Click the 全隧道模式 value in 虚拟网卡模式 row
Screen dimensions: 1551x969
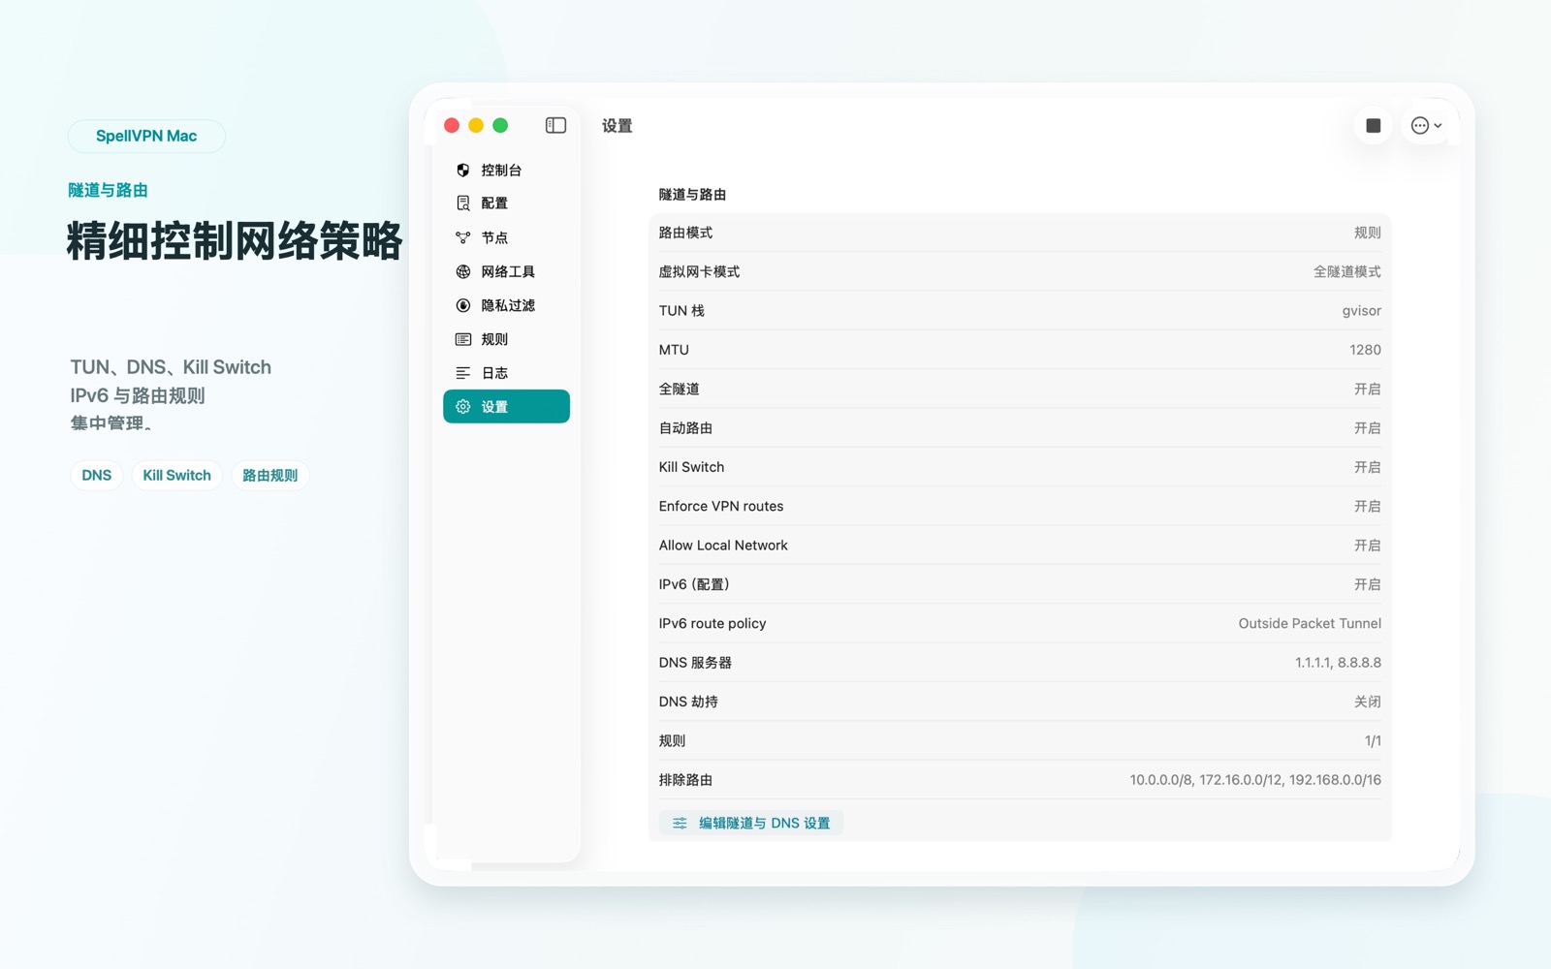point(1346,271)
